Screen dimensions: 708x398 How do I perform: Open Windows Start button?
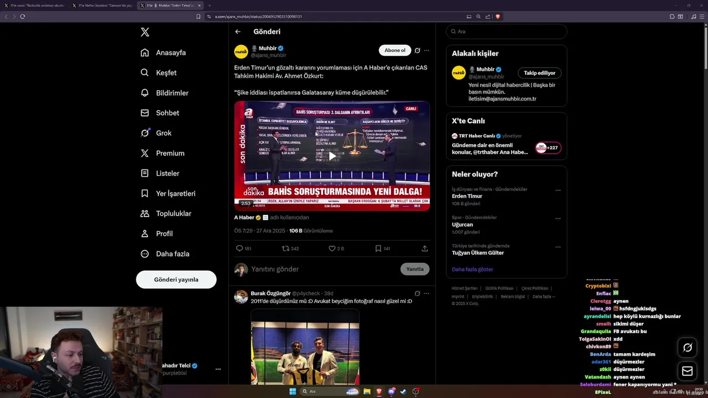tap(292, 391)
